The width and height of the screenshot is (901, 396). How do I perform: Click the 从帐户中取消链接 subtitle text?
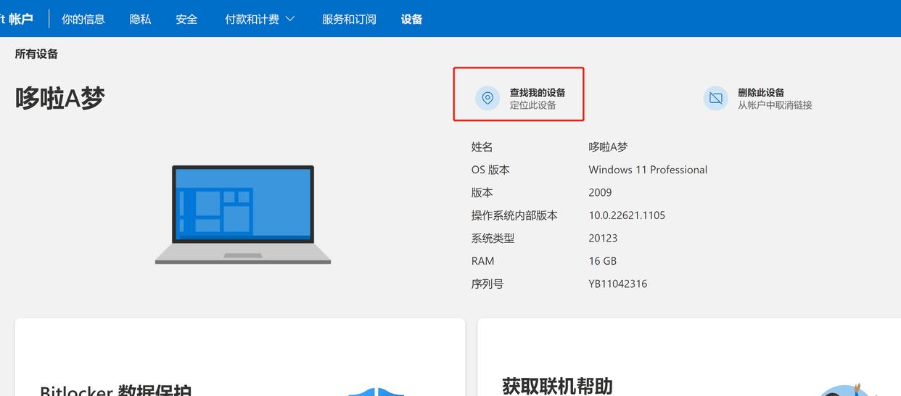pos(775,105)
